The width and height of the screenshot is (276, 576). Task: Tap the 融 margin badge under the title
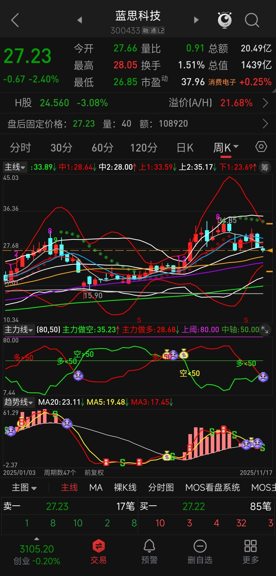tap(145, 31)
